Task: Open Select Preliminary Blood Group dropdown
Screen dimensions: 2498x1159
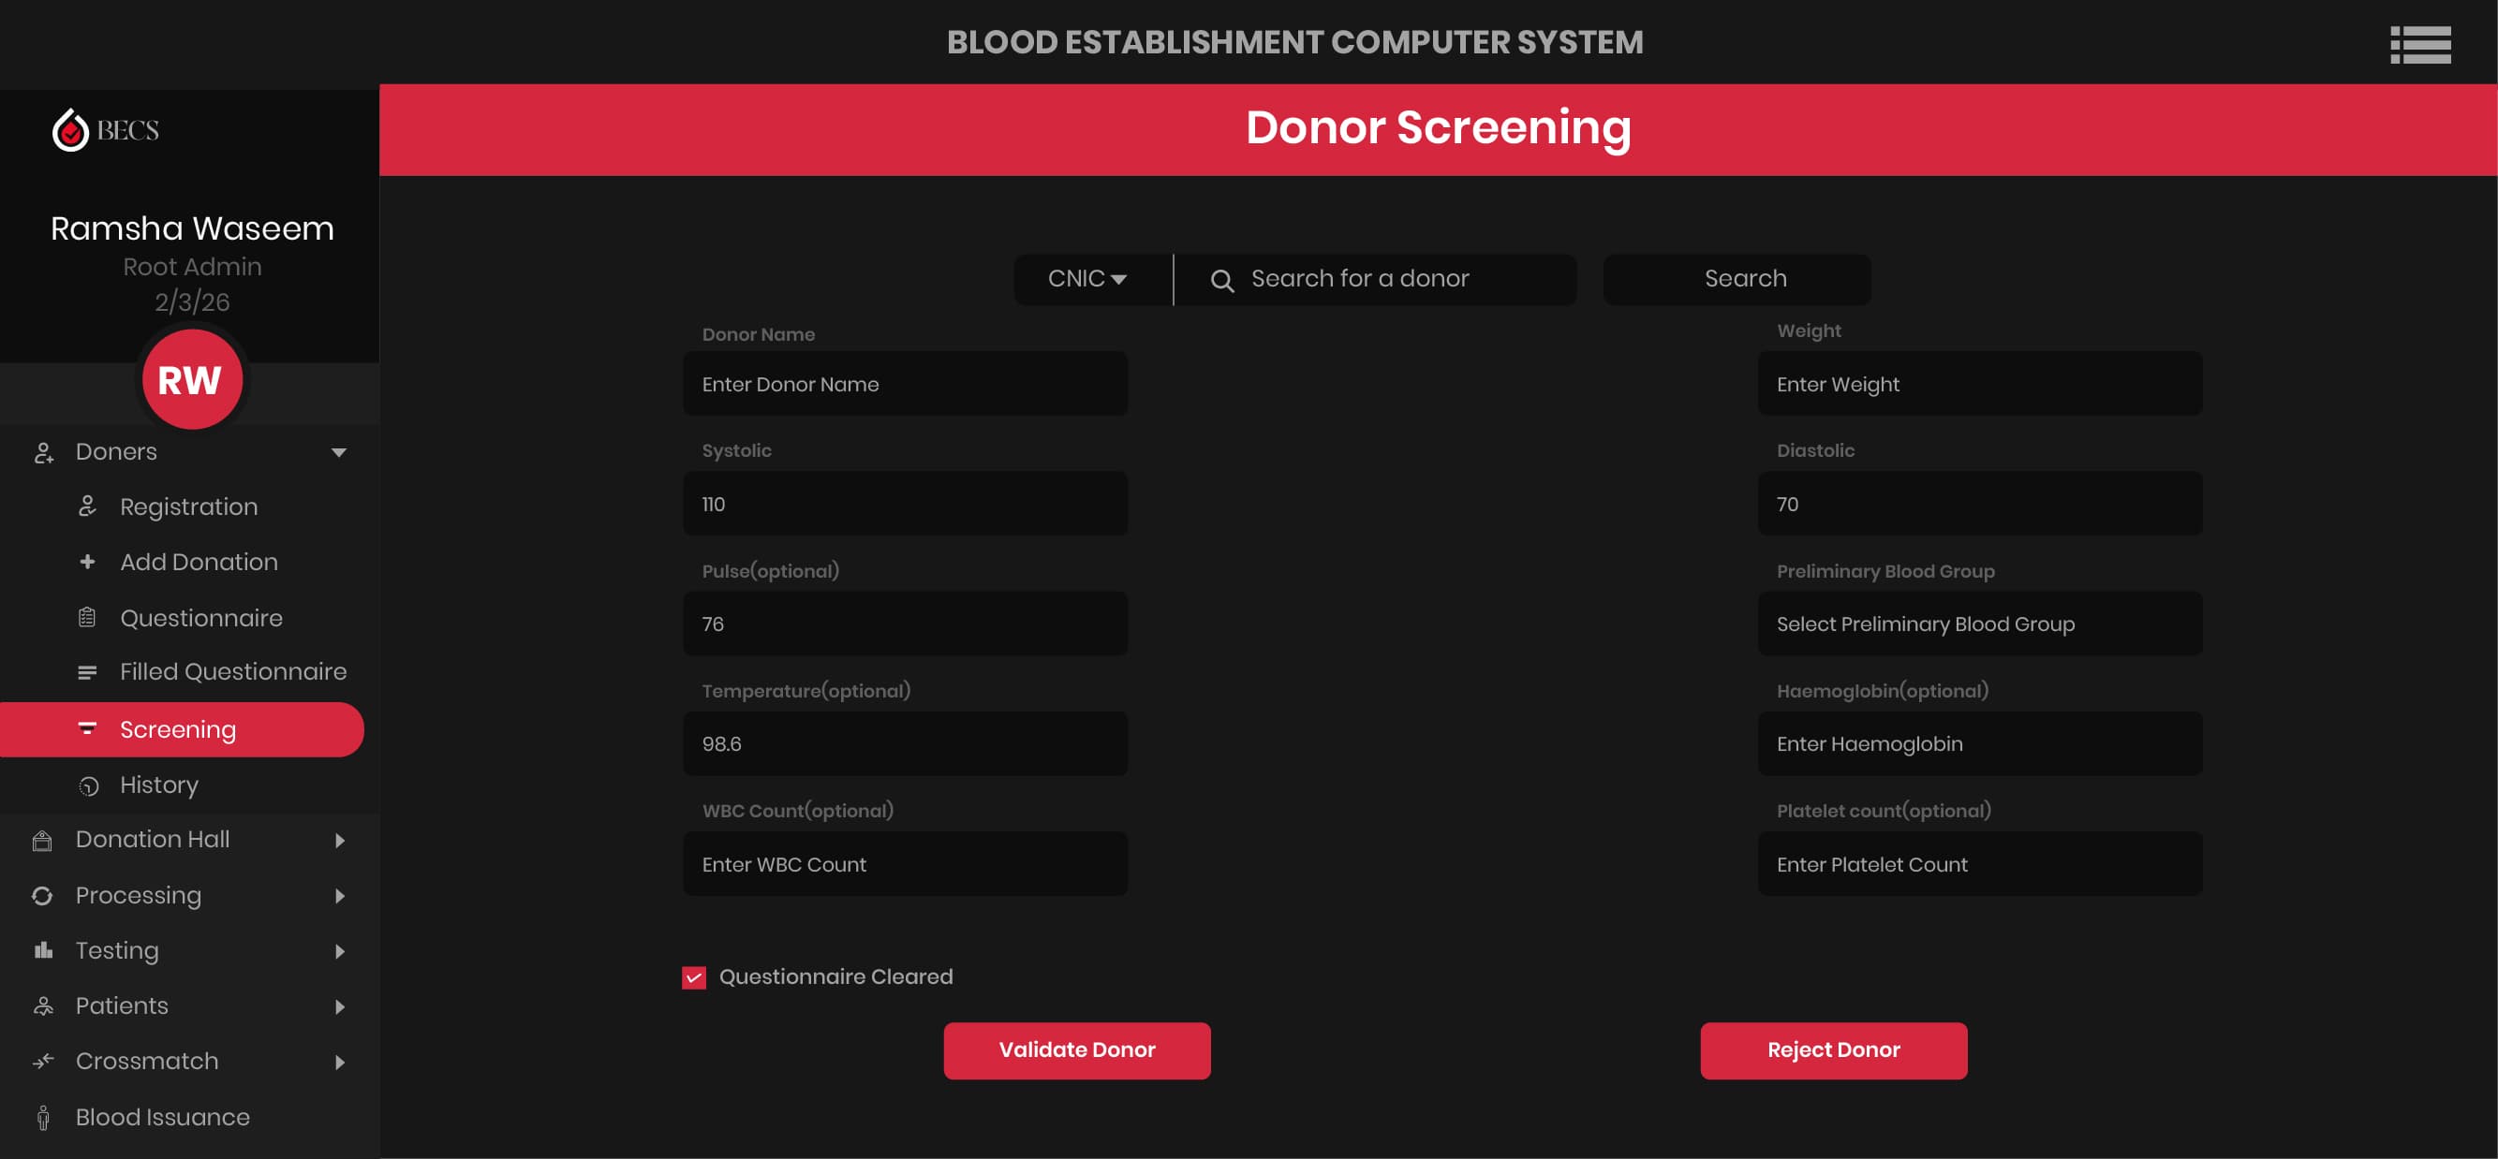Action: click(x=1978, y=624)
